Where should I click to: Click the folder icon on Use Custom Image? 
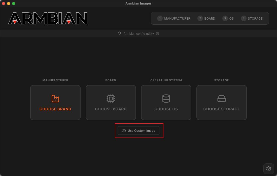point(124,130)
